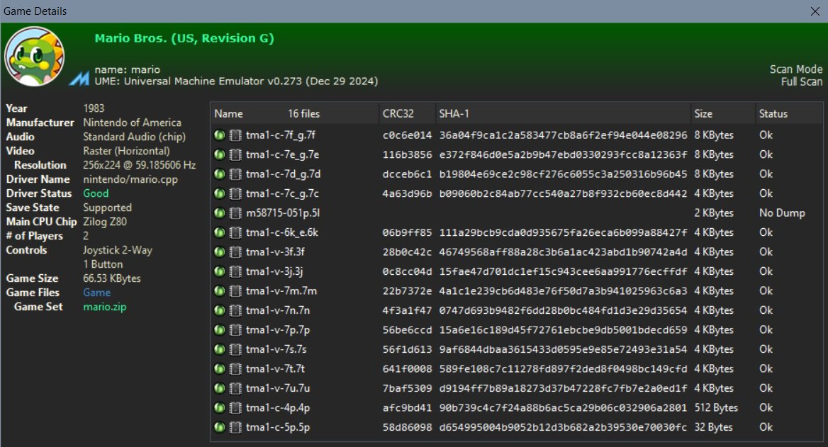The height and width of the screenshot is (447, 828).
Task: Select the tma1-c-4p.4p file name
Action: [278, 408]
